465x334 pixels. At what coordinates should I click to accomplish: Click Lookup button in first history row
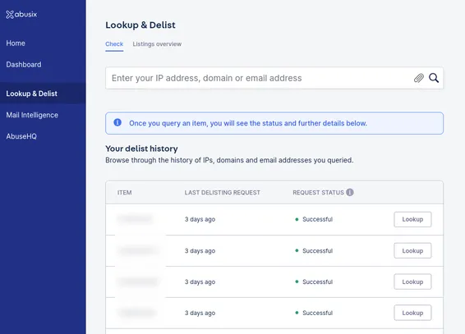point(412,219)
